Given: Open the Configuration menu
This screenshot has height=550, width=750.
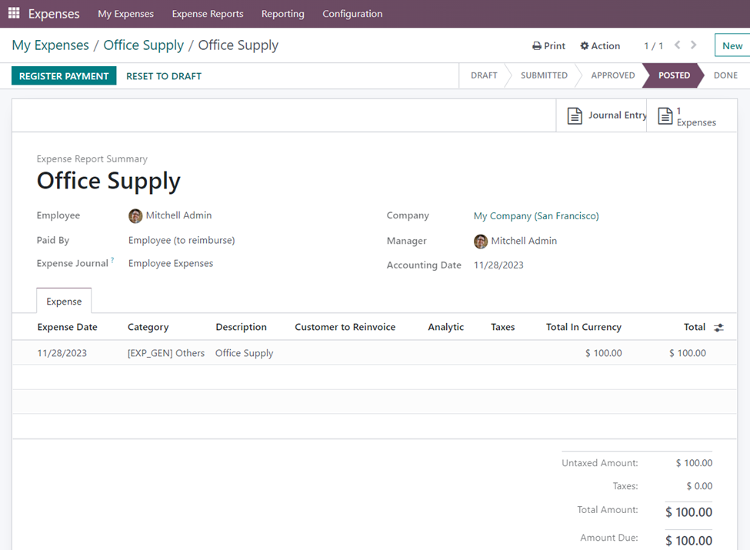Looking at the screenshot, I should pyautogui.click(x=352, y=14).
